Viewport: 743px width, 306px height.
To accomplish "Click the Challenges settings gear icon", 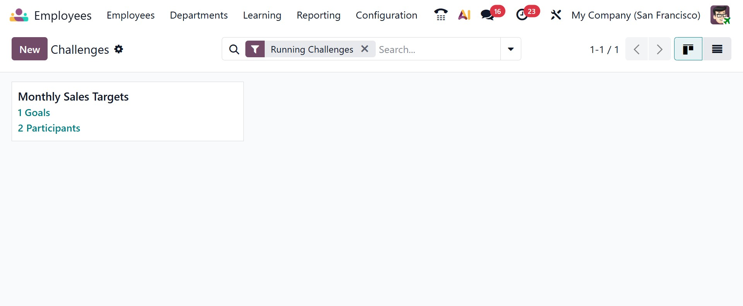I will pos(119,49).
